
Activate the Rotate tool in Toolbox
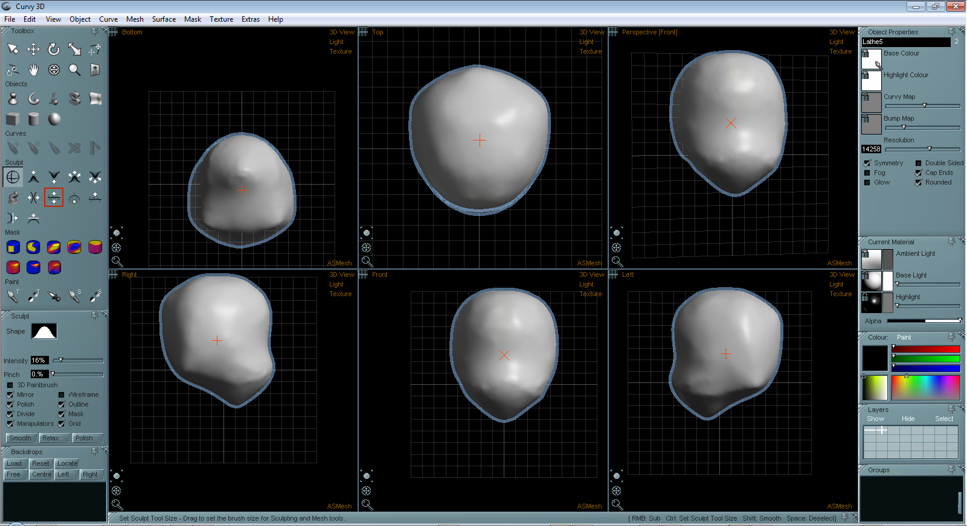pos(54,49)
